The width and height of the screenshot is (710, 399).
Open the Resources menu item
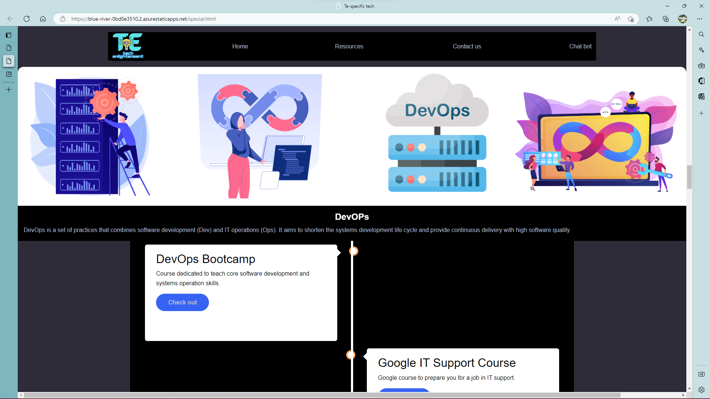(349, 46)
